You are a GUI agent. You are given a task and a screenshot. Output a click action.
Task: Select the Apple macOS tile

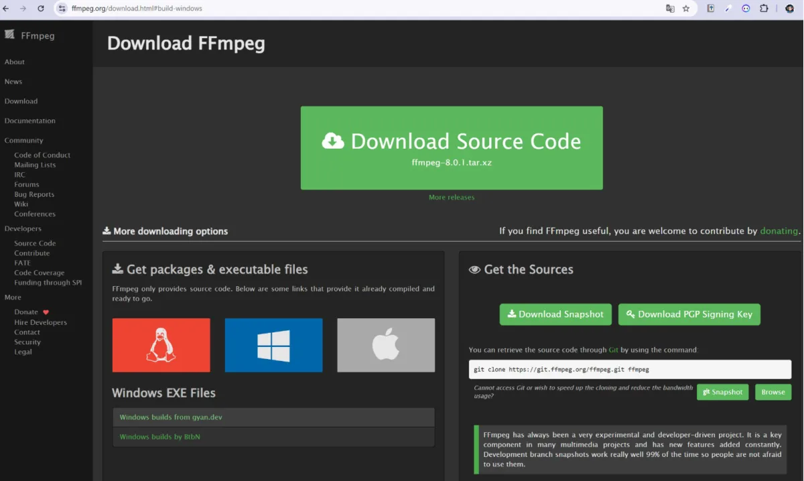pos(386,345)
